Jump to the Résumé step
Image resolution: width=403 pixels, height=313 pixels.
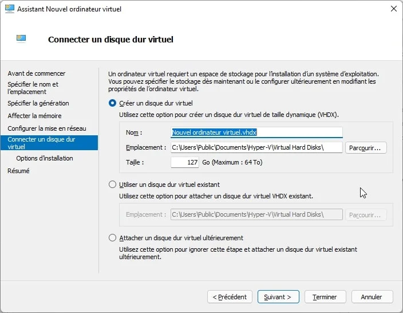[x=18, y=171]
